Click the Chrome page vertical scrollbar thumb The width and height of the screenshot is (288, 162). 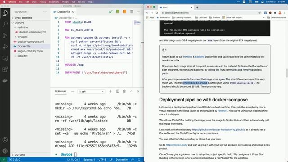point(287,73)
